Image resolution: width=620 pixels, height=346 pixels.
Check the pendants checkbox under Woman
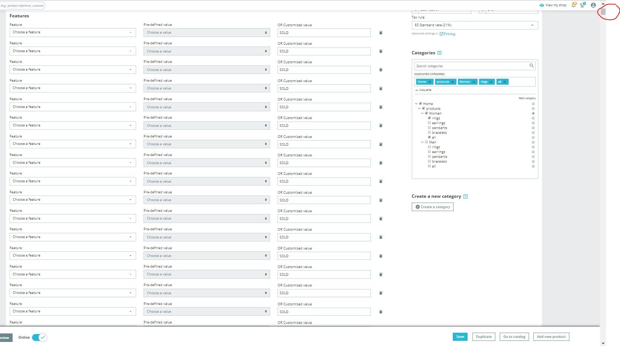[x=429, y=128]
